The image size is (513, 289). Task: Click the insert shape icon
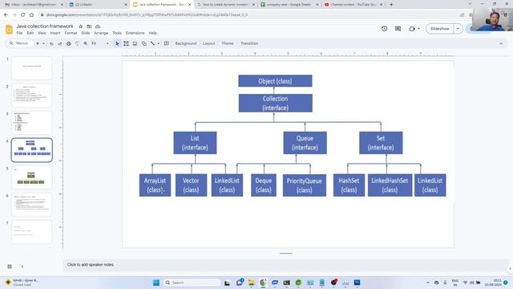(x=144, y=43)
